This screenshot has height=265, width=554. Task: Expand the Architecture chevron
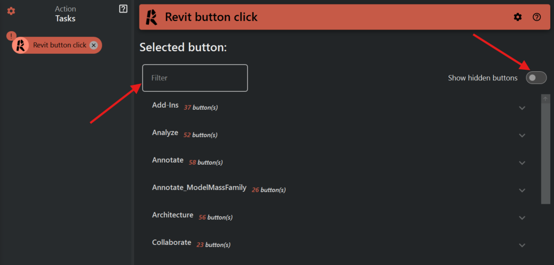tap(522, 217)
